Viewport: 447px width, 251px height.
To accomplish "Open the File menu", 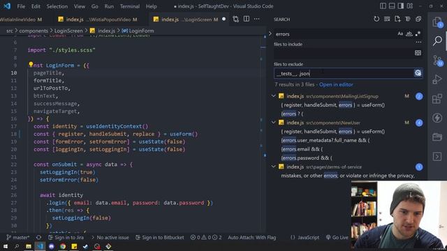I will (21, 6).
